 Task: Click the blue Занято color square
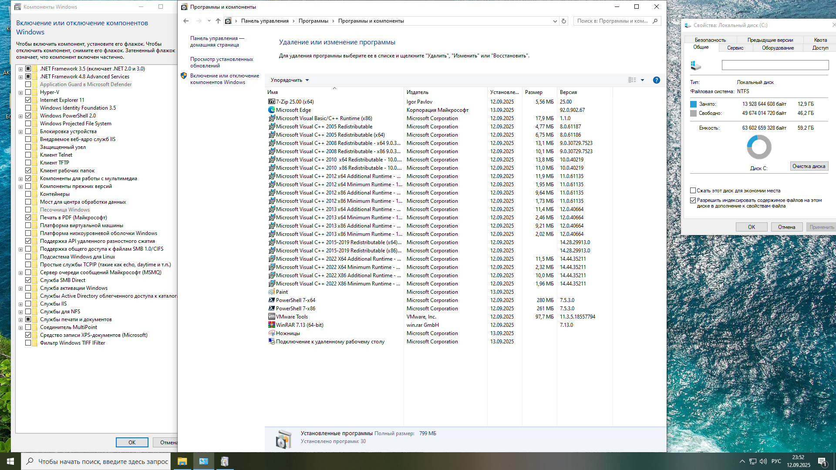(693, 104)
